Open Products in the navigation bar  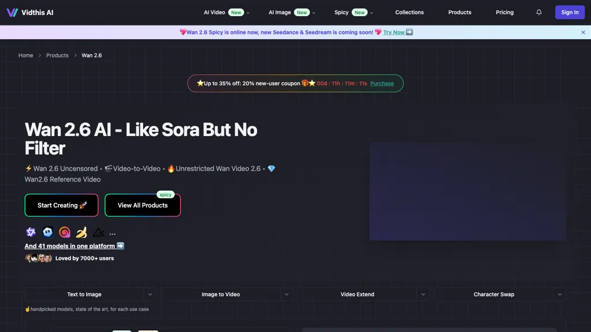click(459, 13)
